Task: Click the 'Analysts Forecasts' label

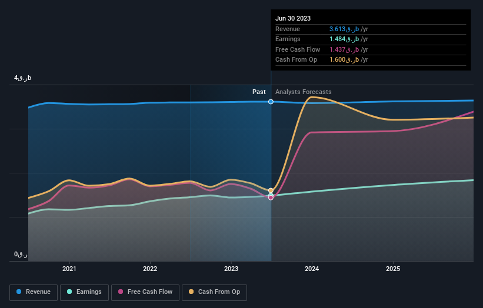Action: [304, 92]
